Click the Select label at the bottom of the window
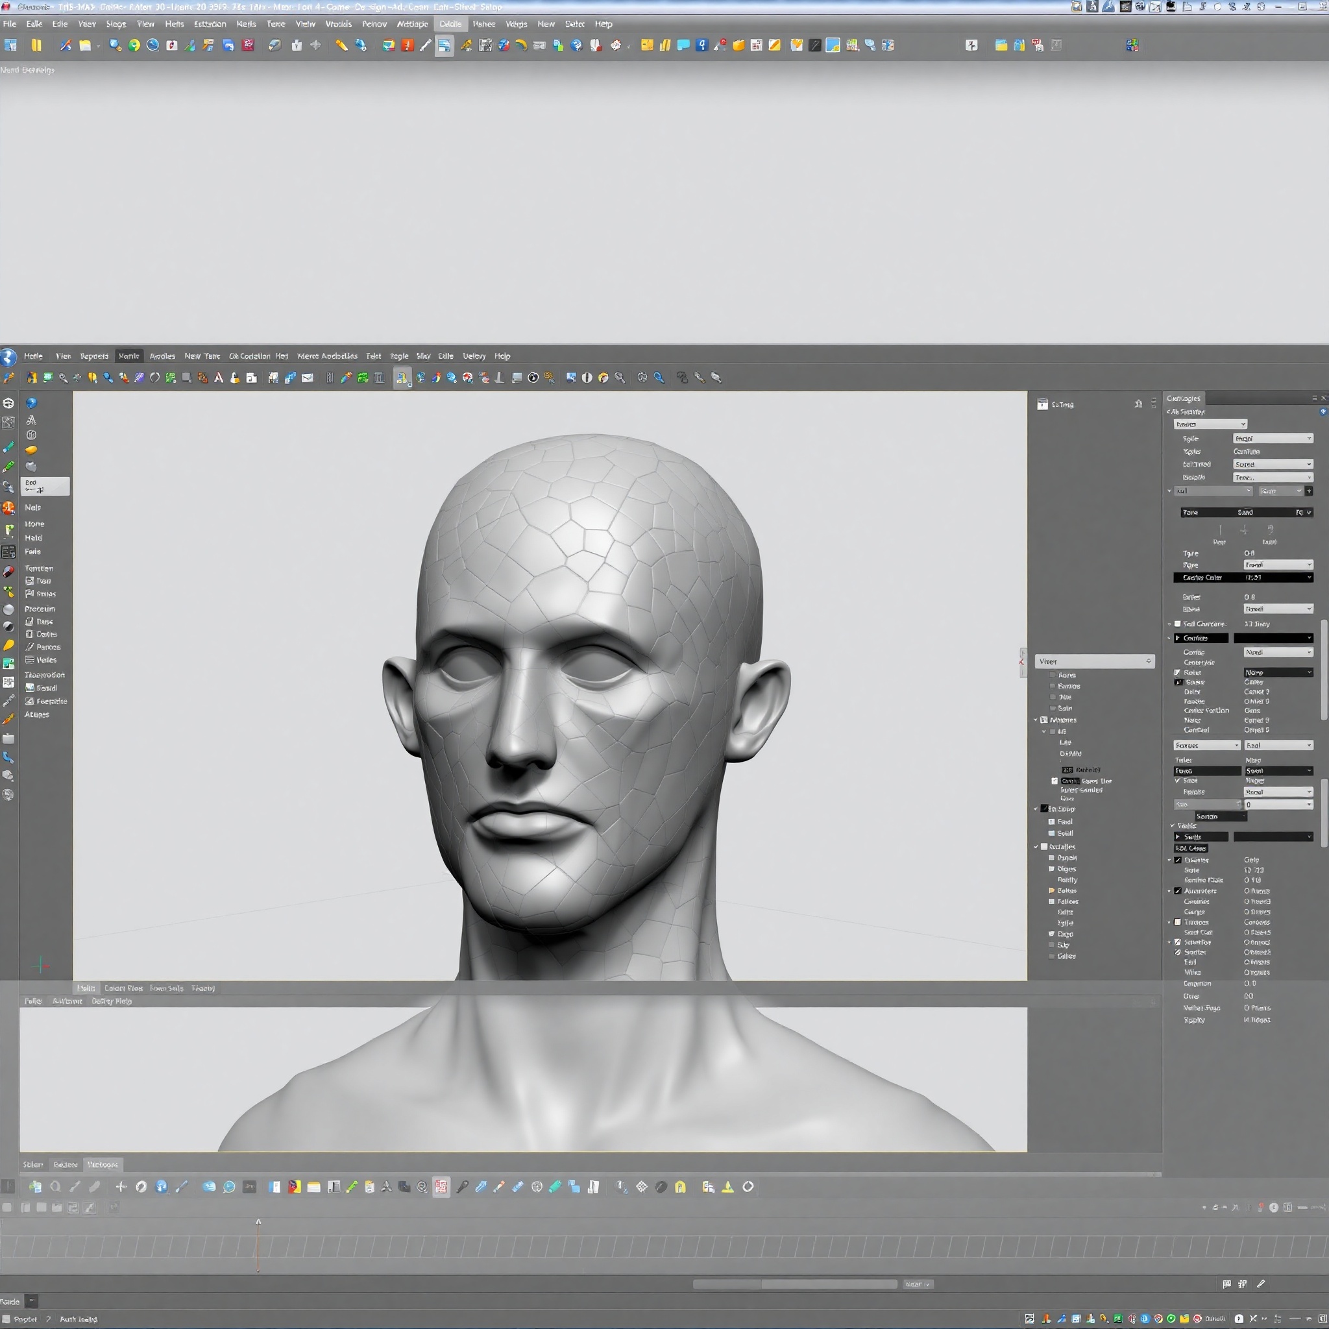Screen dimensions: 1329x1329 coord(32,1164)
